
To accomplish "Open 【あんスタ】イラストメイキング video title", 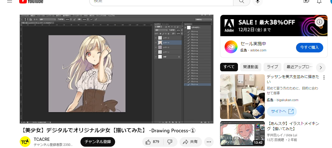I will [x=293, y=126].
